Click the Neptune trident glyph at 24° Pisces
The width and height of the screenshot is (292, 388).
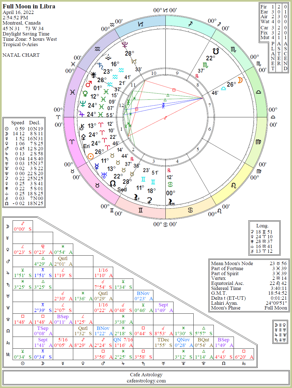[83, 104]
